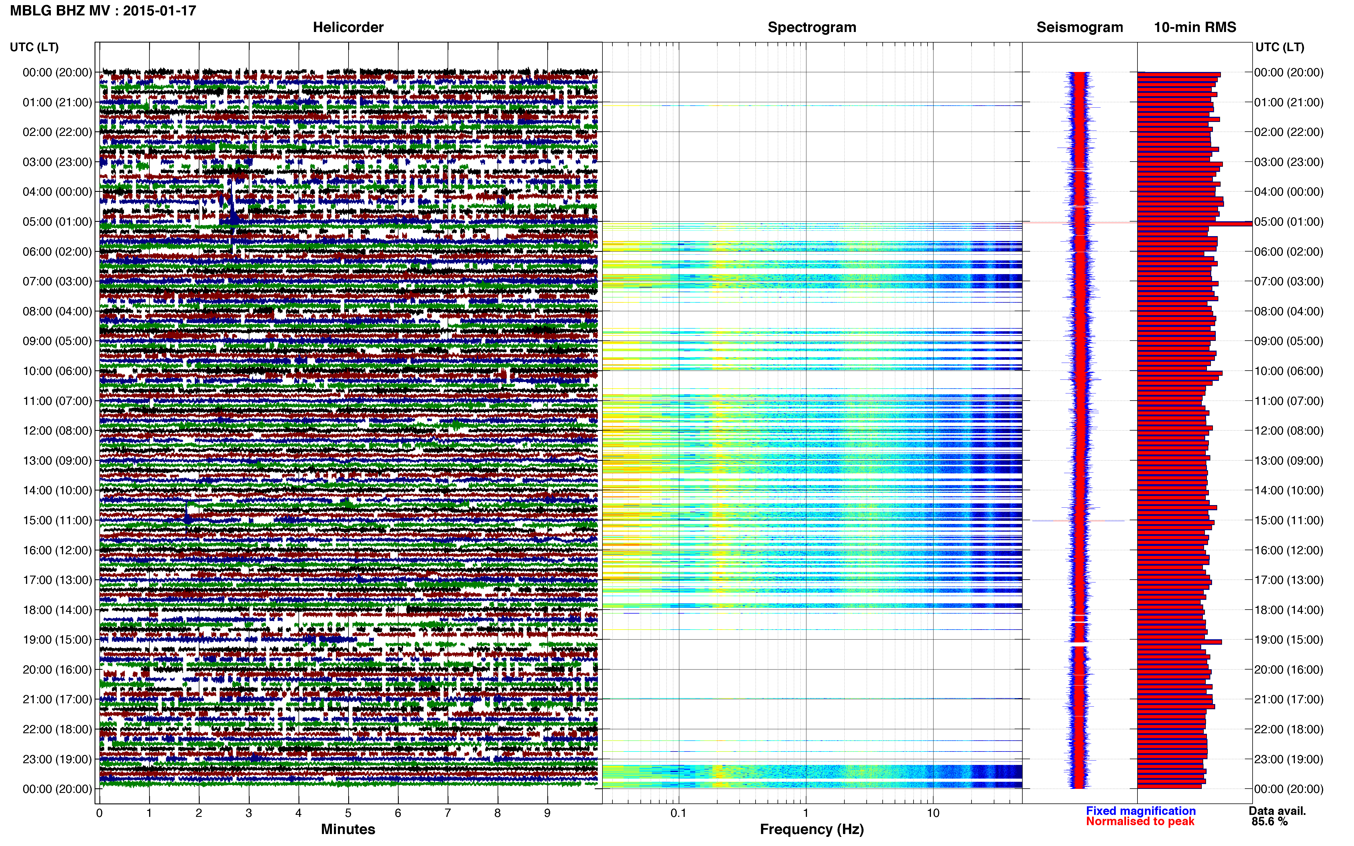Viewport: 1354px width, 846px height.
Task: Click the 'Seismogram' panel heading
Action: click(1079, 27)
